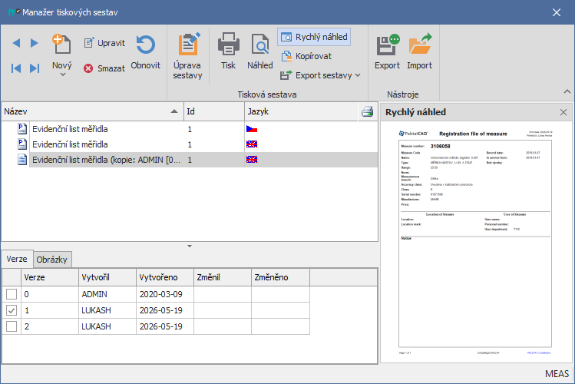Sort by Název column header
Image resolution: width=575 pixels, height=384 pixels.
[x=92, y=111]
